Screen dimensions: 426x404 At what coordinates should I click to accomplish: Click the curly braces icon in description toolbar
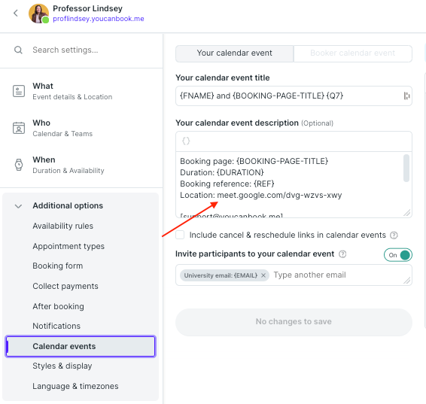point(186,141)
